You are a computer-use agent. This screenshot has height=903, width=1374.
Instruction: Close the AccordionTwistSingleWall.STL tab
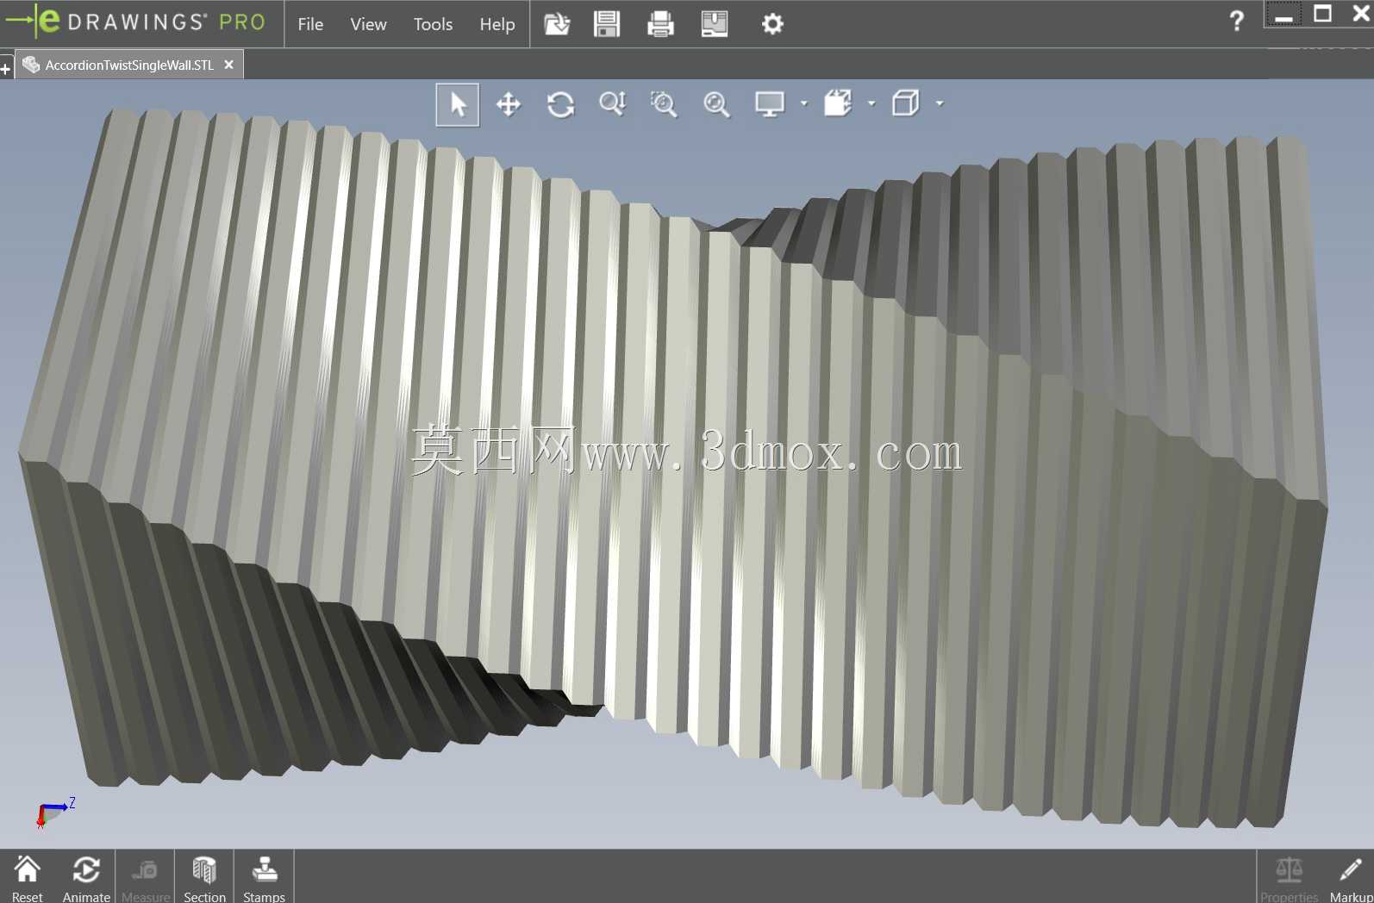(228, 65)
